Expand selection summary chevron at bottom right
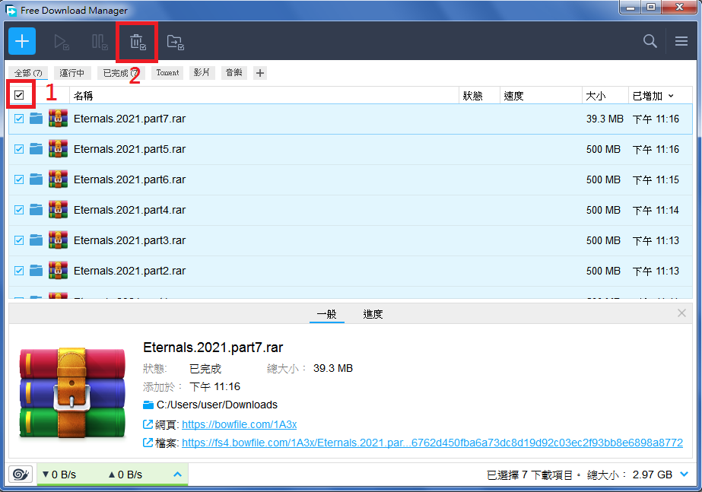This screenshot has height=492, width=702. coord(684,474)
